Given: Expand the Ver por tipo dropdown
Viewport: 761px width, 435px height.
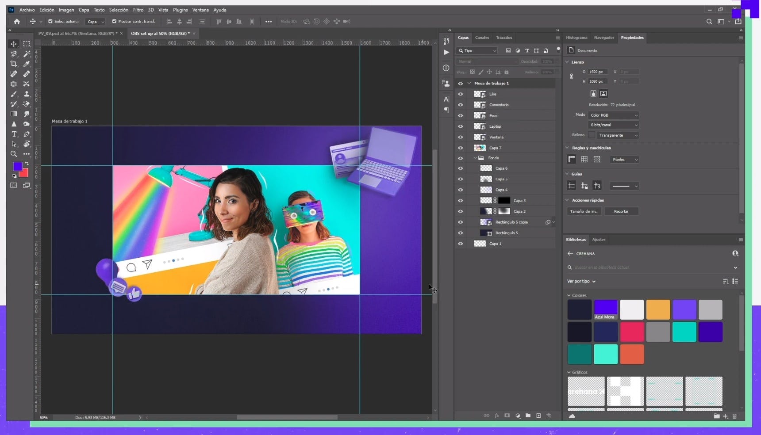Looking at the screenshot, I should point(581,281).
